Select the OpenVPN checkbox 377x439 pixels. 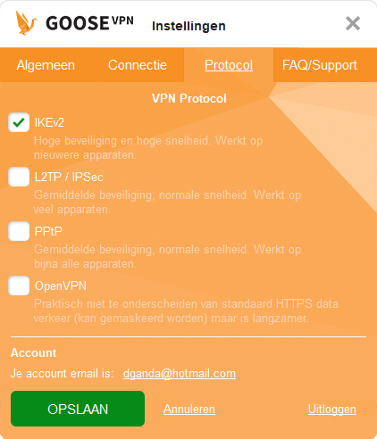point(19,286)
